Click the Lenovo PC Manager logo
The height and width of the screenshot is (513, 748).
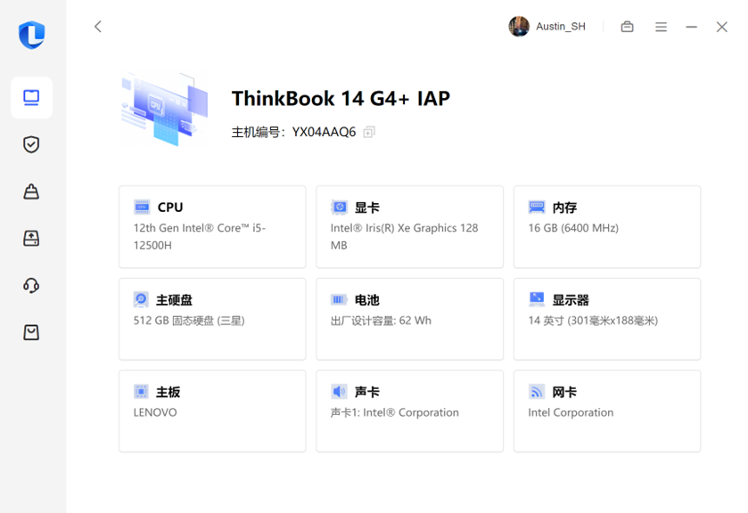coord(31,35)
